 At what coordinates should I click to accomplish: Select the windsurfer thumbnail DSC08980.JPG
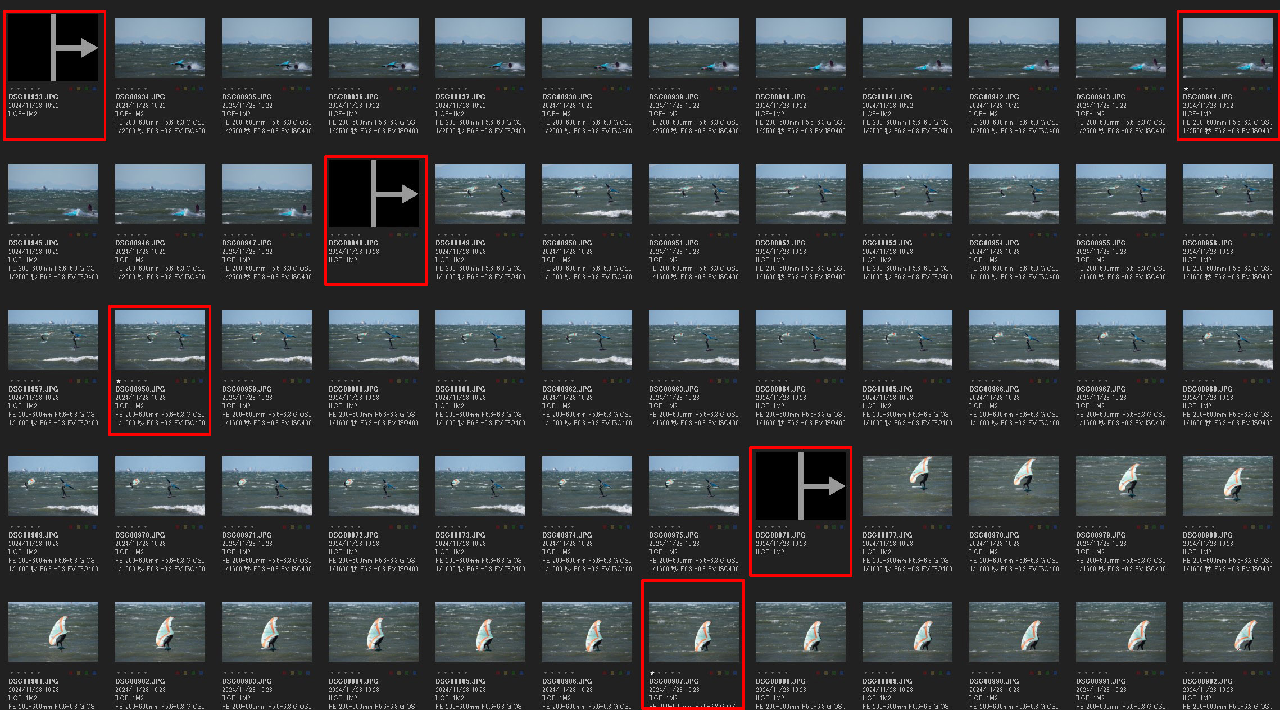point(1228,486)
